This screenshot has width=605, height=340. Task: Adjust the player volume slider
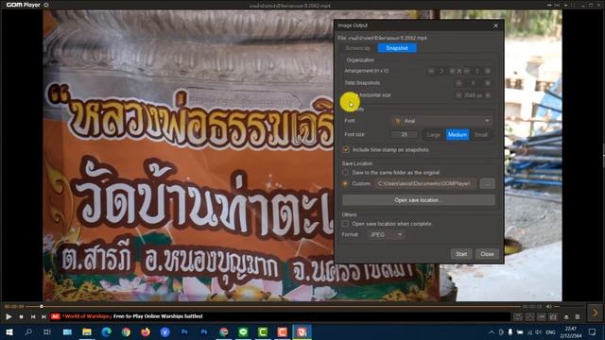[x=569, y=306]
